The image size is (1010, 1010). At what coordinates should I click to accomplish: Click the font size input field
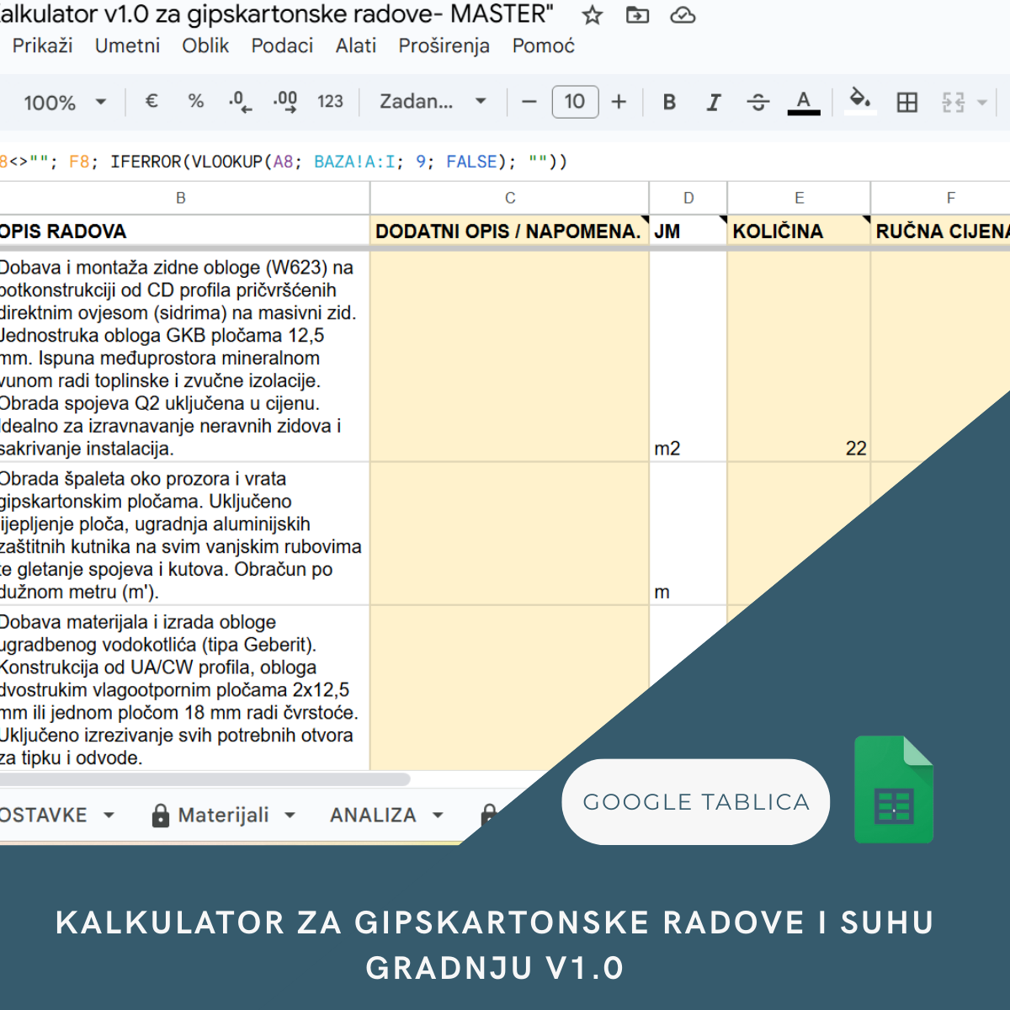point(575,102)
